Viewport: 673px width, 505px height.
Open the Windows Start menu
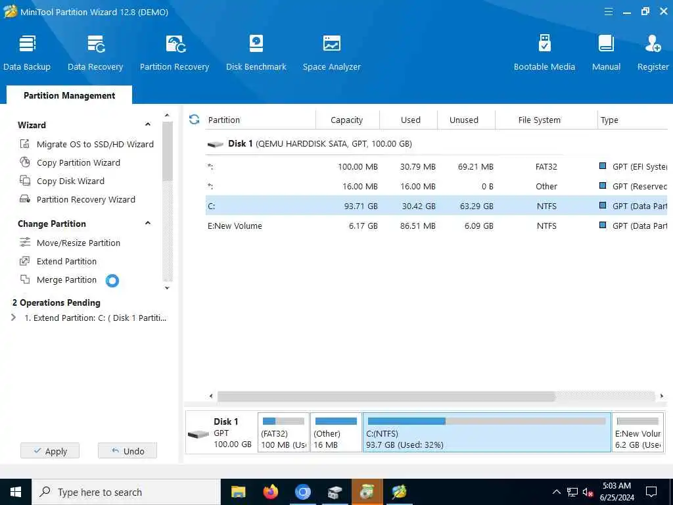[x=16, y=492]
